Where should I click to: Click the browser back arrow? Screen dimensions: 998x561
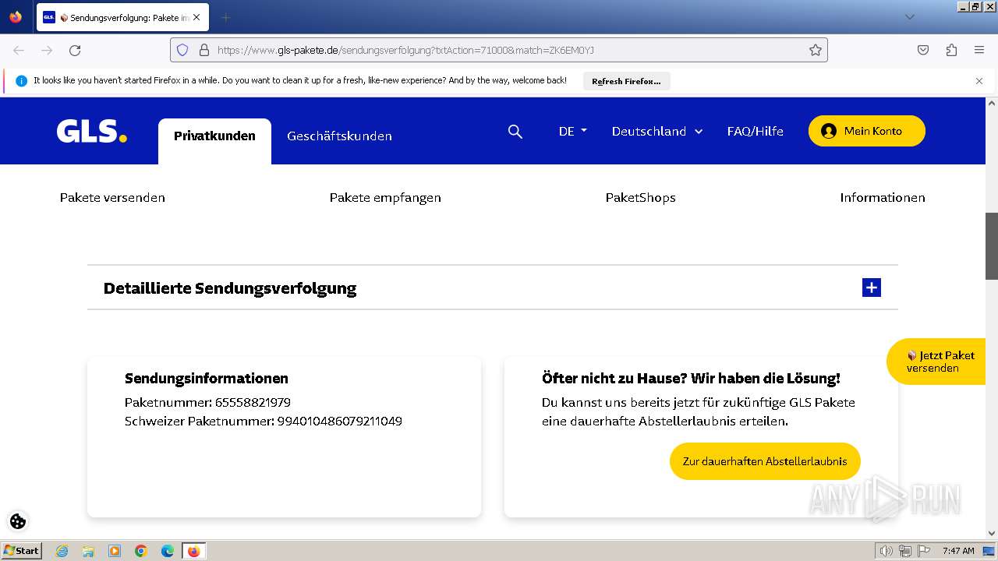pos(19,50)
